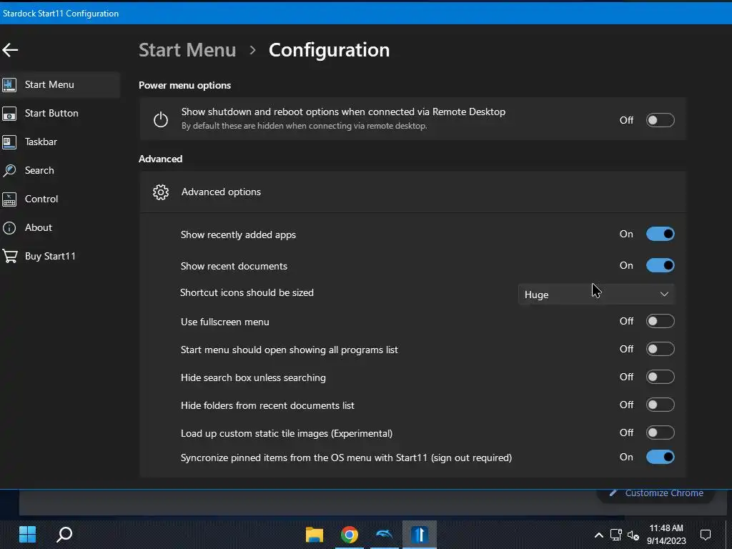This screenshot has width=732, height=549.
Task: Click the Taskbar sidebar icon
Action: point(9,142)
